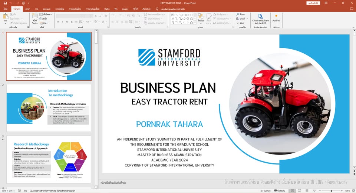Screen dimensions: 356x193
Task: Click the fit slide to window icon
Action: (x=353, y=191)
